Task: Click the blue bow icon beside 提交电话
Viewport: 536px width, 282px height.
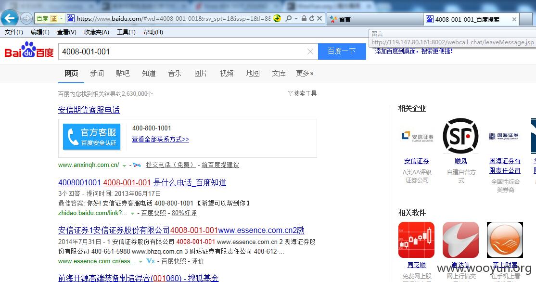Action: tap(137, 165)
